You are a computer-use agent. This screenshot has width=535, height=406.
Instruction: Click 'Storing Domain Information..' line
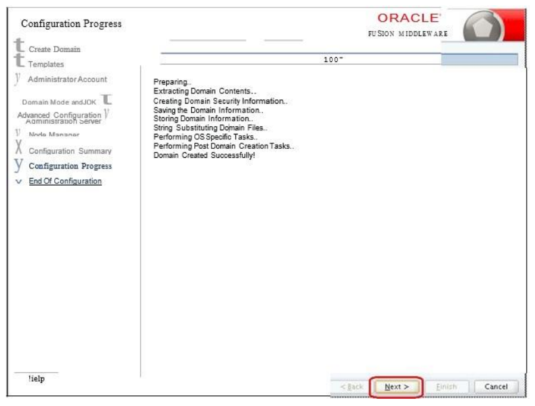click(203, 118)
